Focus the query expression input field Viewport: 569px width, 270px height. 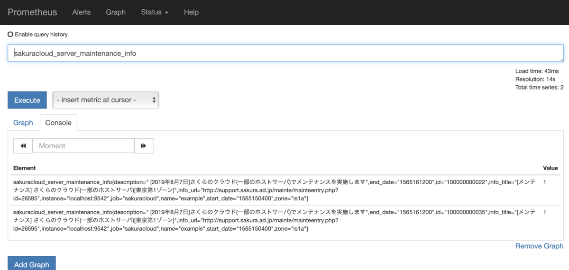pyautogui.click(x=285, y=54)
